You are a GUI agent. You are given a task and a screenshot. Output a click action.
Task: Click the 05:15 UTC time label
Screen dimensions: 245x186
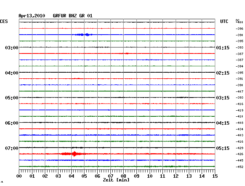(x=223, y=148)
